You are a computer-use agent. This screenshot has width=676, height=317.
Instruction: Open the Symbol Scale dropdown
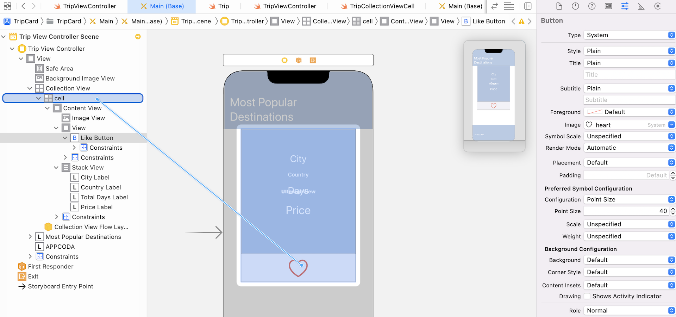tap(629, 136)
